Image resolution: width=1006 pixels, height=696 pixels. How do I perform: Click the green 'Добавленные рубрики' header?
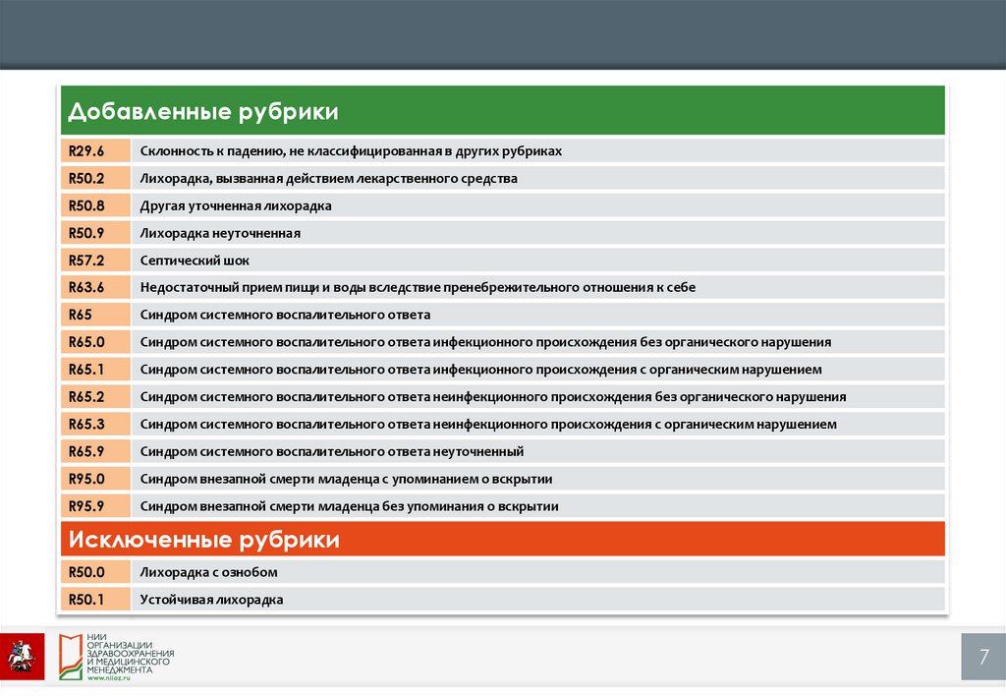[x=503, y=111]
